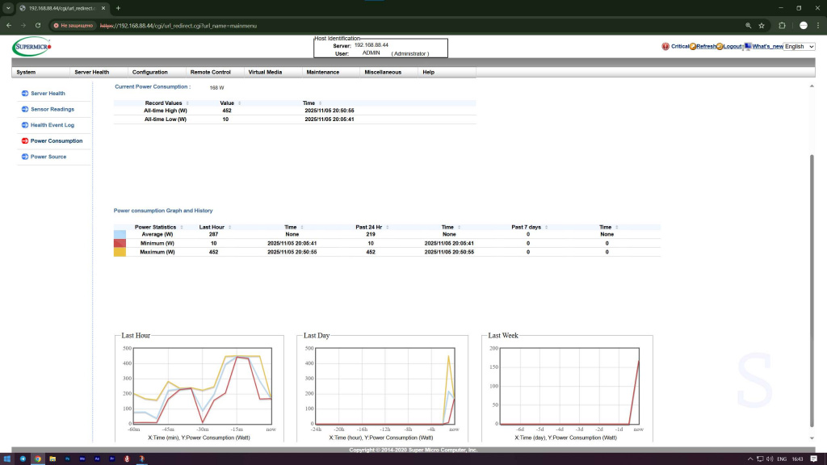Open the Maintenance menu
827x465 pixels.
pos(322,72)
